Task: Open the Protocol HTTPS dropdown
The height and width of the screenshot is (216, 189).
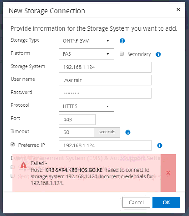Action: tap(86, 106)
